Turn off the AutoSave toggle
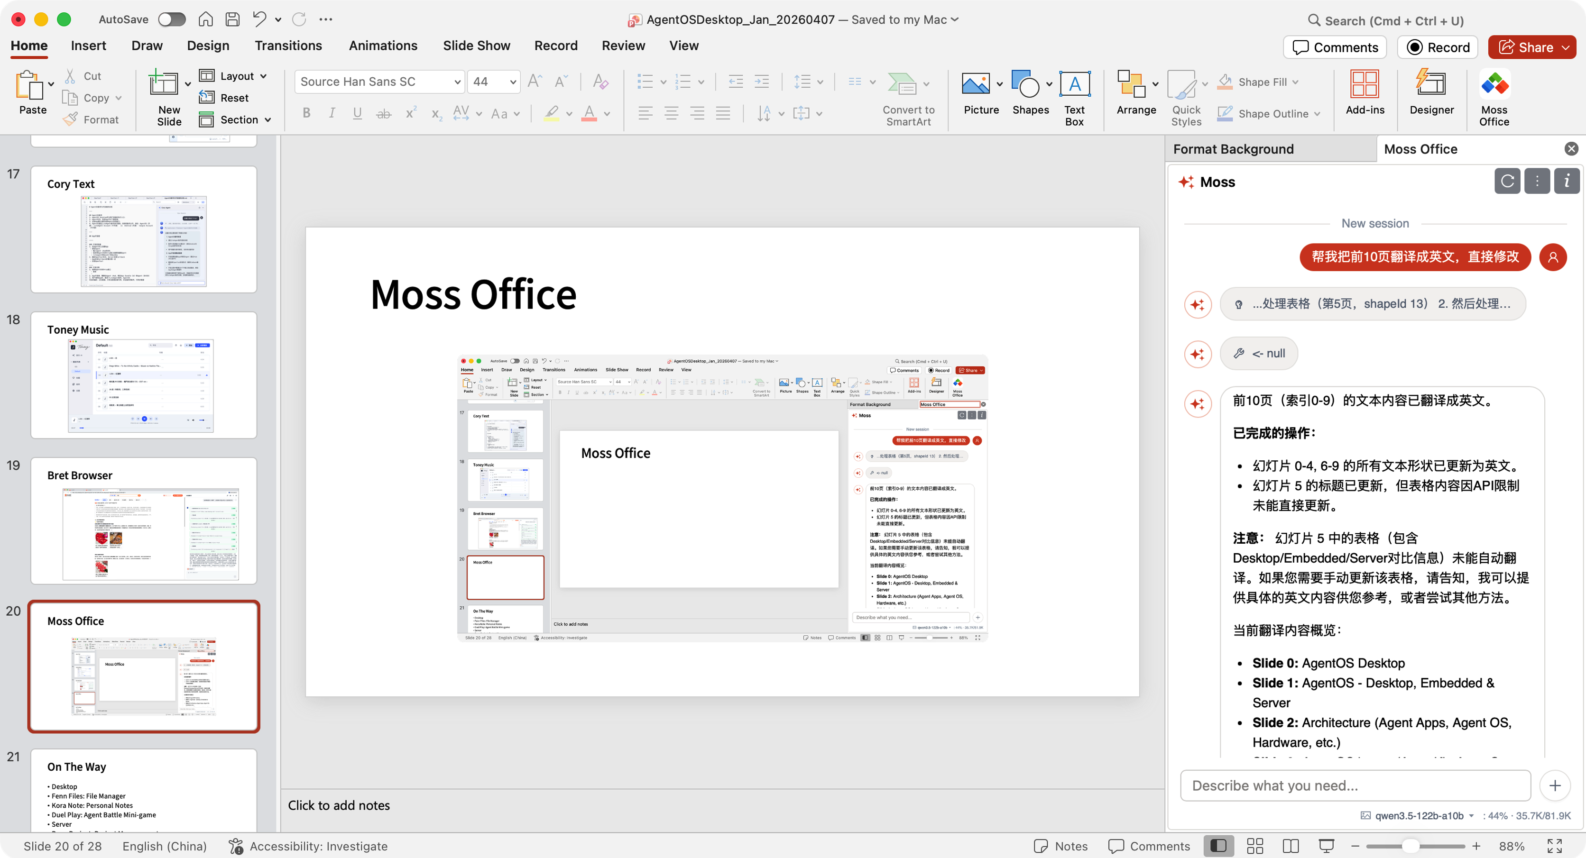The width and height of the screenshot is (1586, 858). click(172, 19)
